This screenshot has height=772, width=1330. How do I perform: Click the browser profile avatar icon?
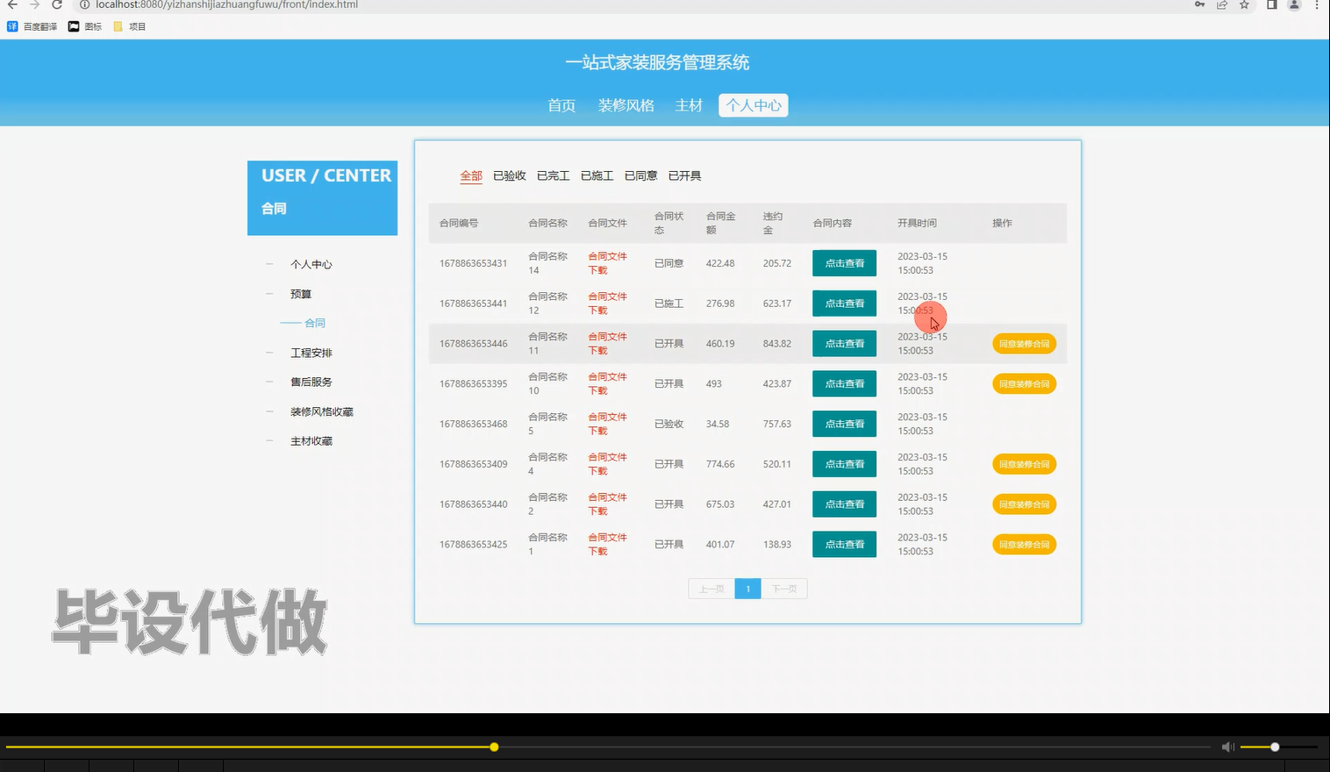(x=1293, y=5)
